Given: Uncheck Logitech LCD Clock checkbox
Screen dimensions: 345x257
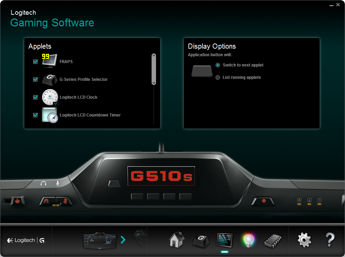Looking at the screenshot, I should [35, 97].
